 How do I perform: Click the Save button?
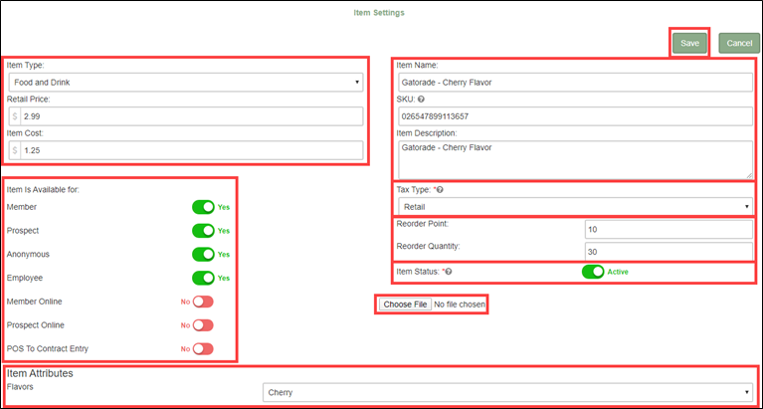(x=689, y=43)
